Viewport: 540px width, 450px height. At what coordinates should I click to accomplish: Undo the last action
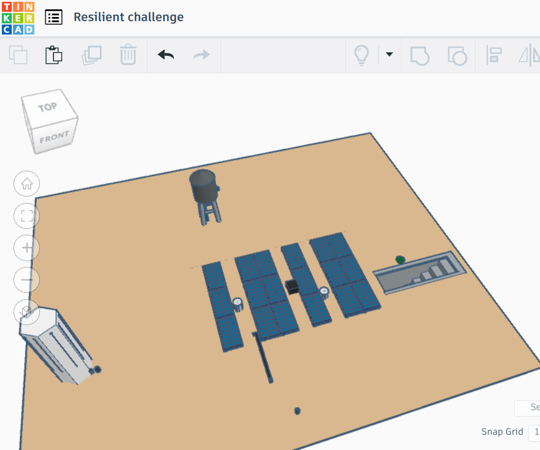point(166,55)
